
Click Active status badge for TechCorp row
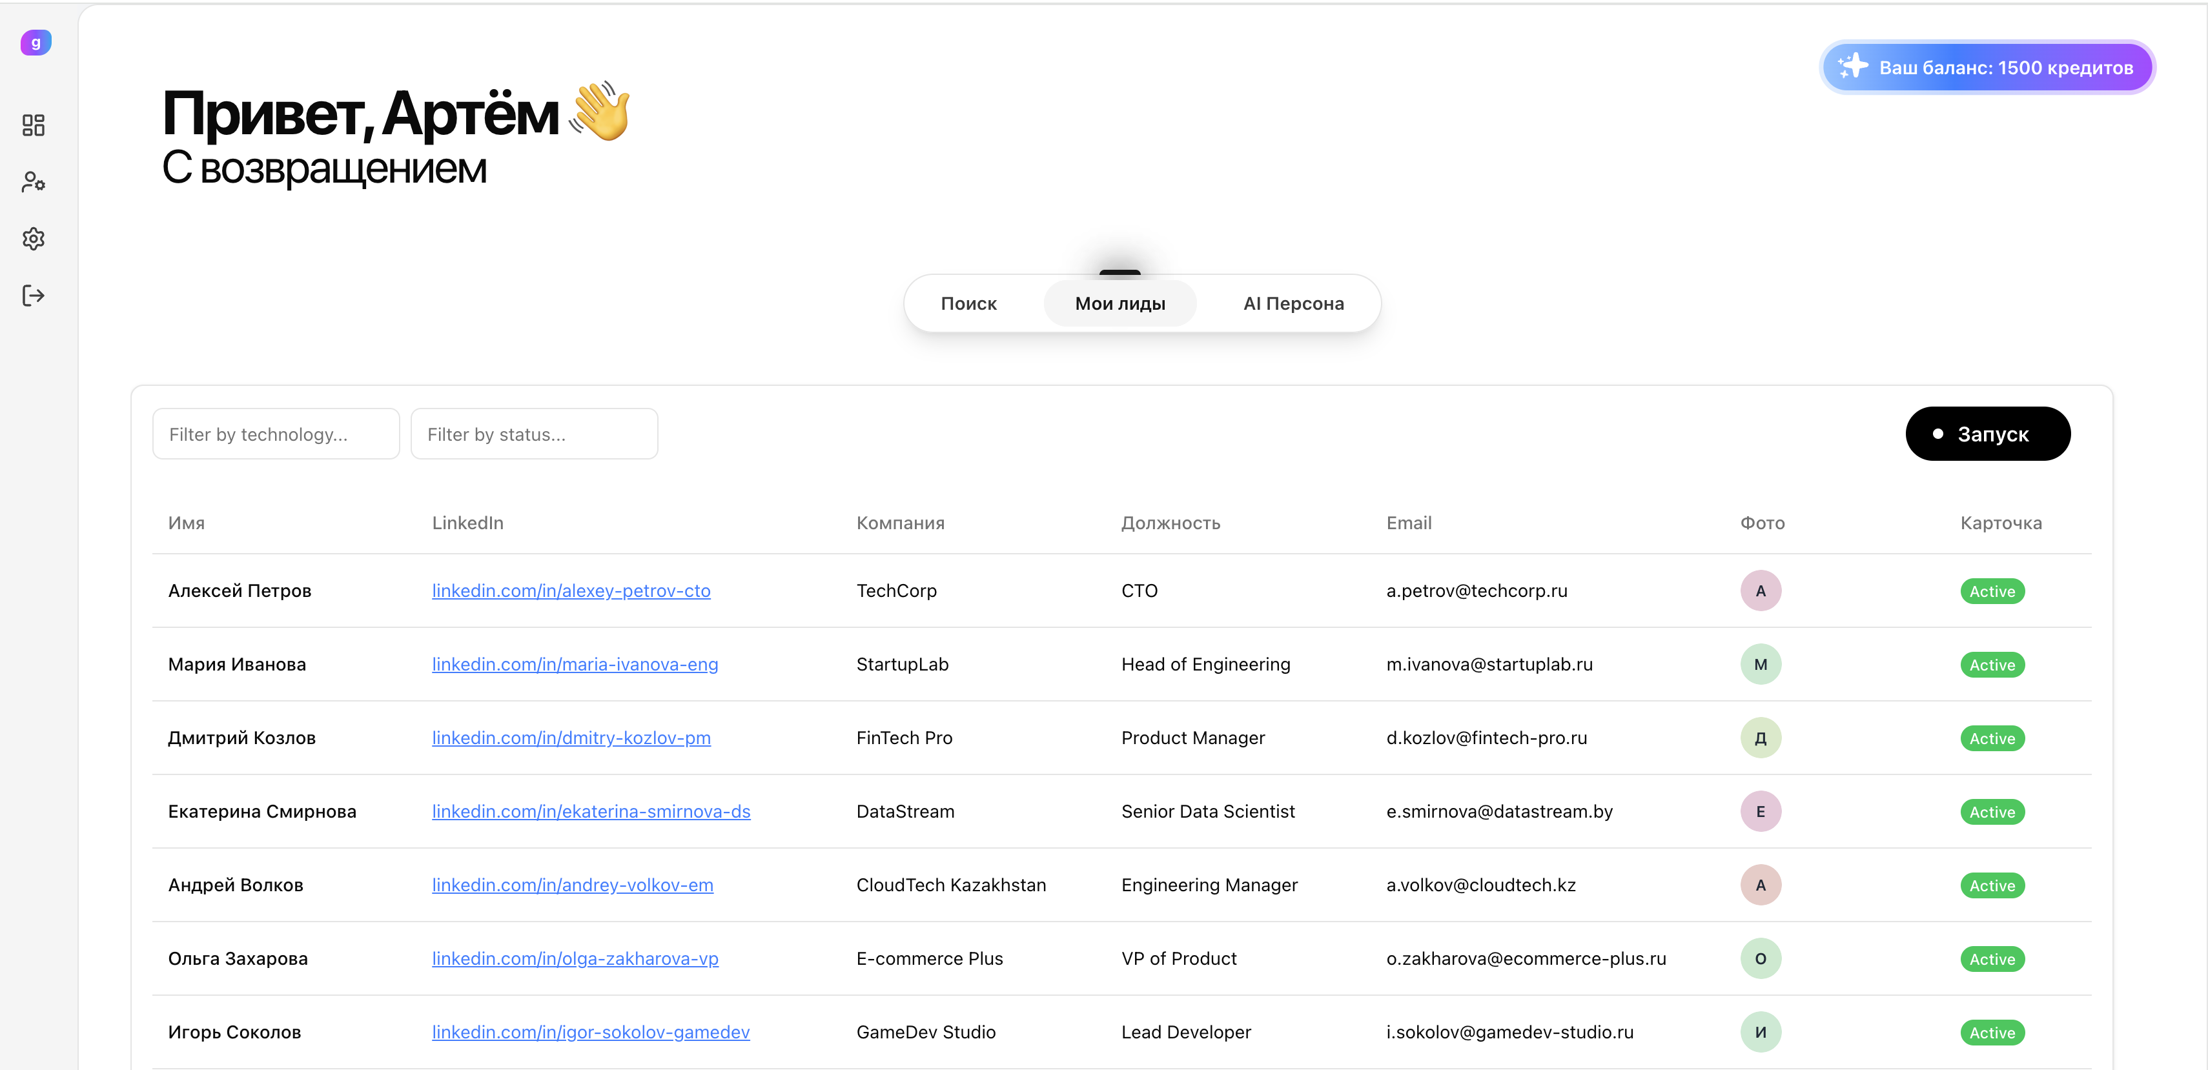(x=1991, y=591)
